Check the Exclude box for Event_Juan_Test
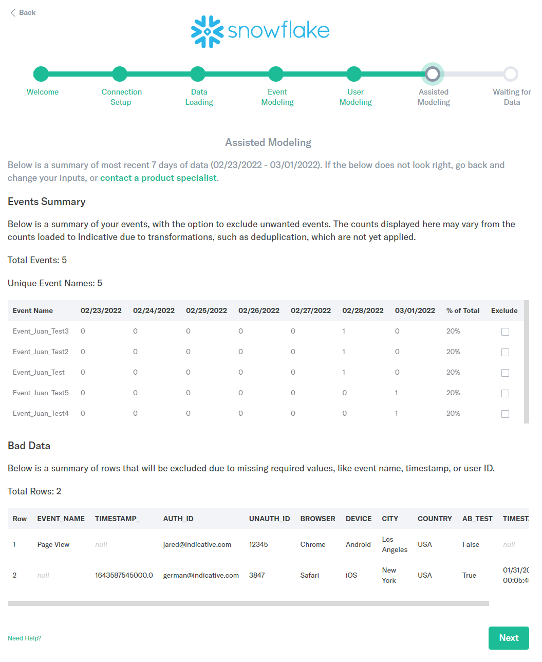This screenshot has height=662, width=542. point(505,373)
